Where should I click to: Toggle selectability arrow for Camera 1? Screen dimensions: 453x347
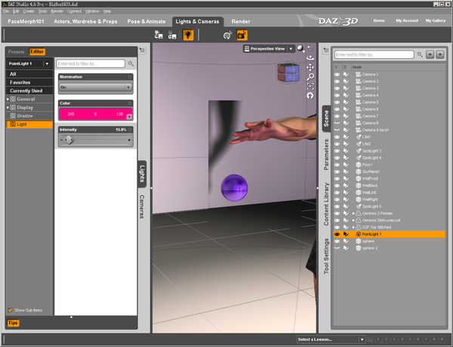click(346, 74)
